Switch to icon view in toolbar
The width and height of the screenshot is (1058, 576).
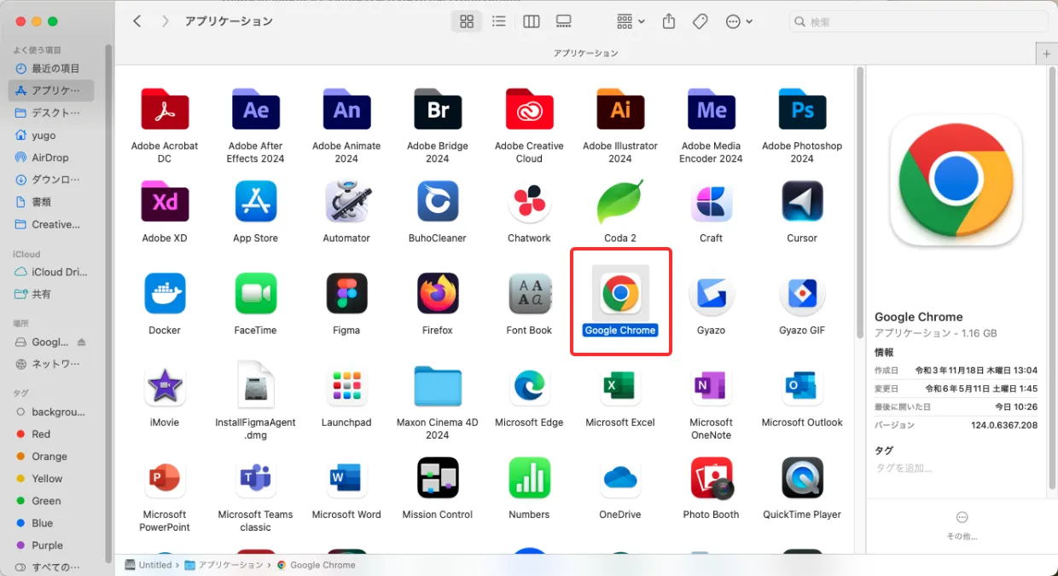(467, 22)
